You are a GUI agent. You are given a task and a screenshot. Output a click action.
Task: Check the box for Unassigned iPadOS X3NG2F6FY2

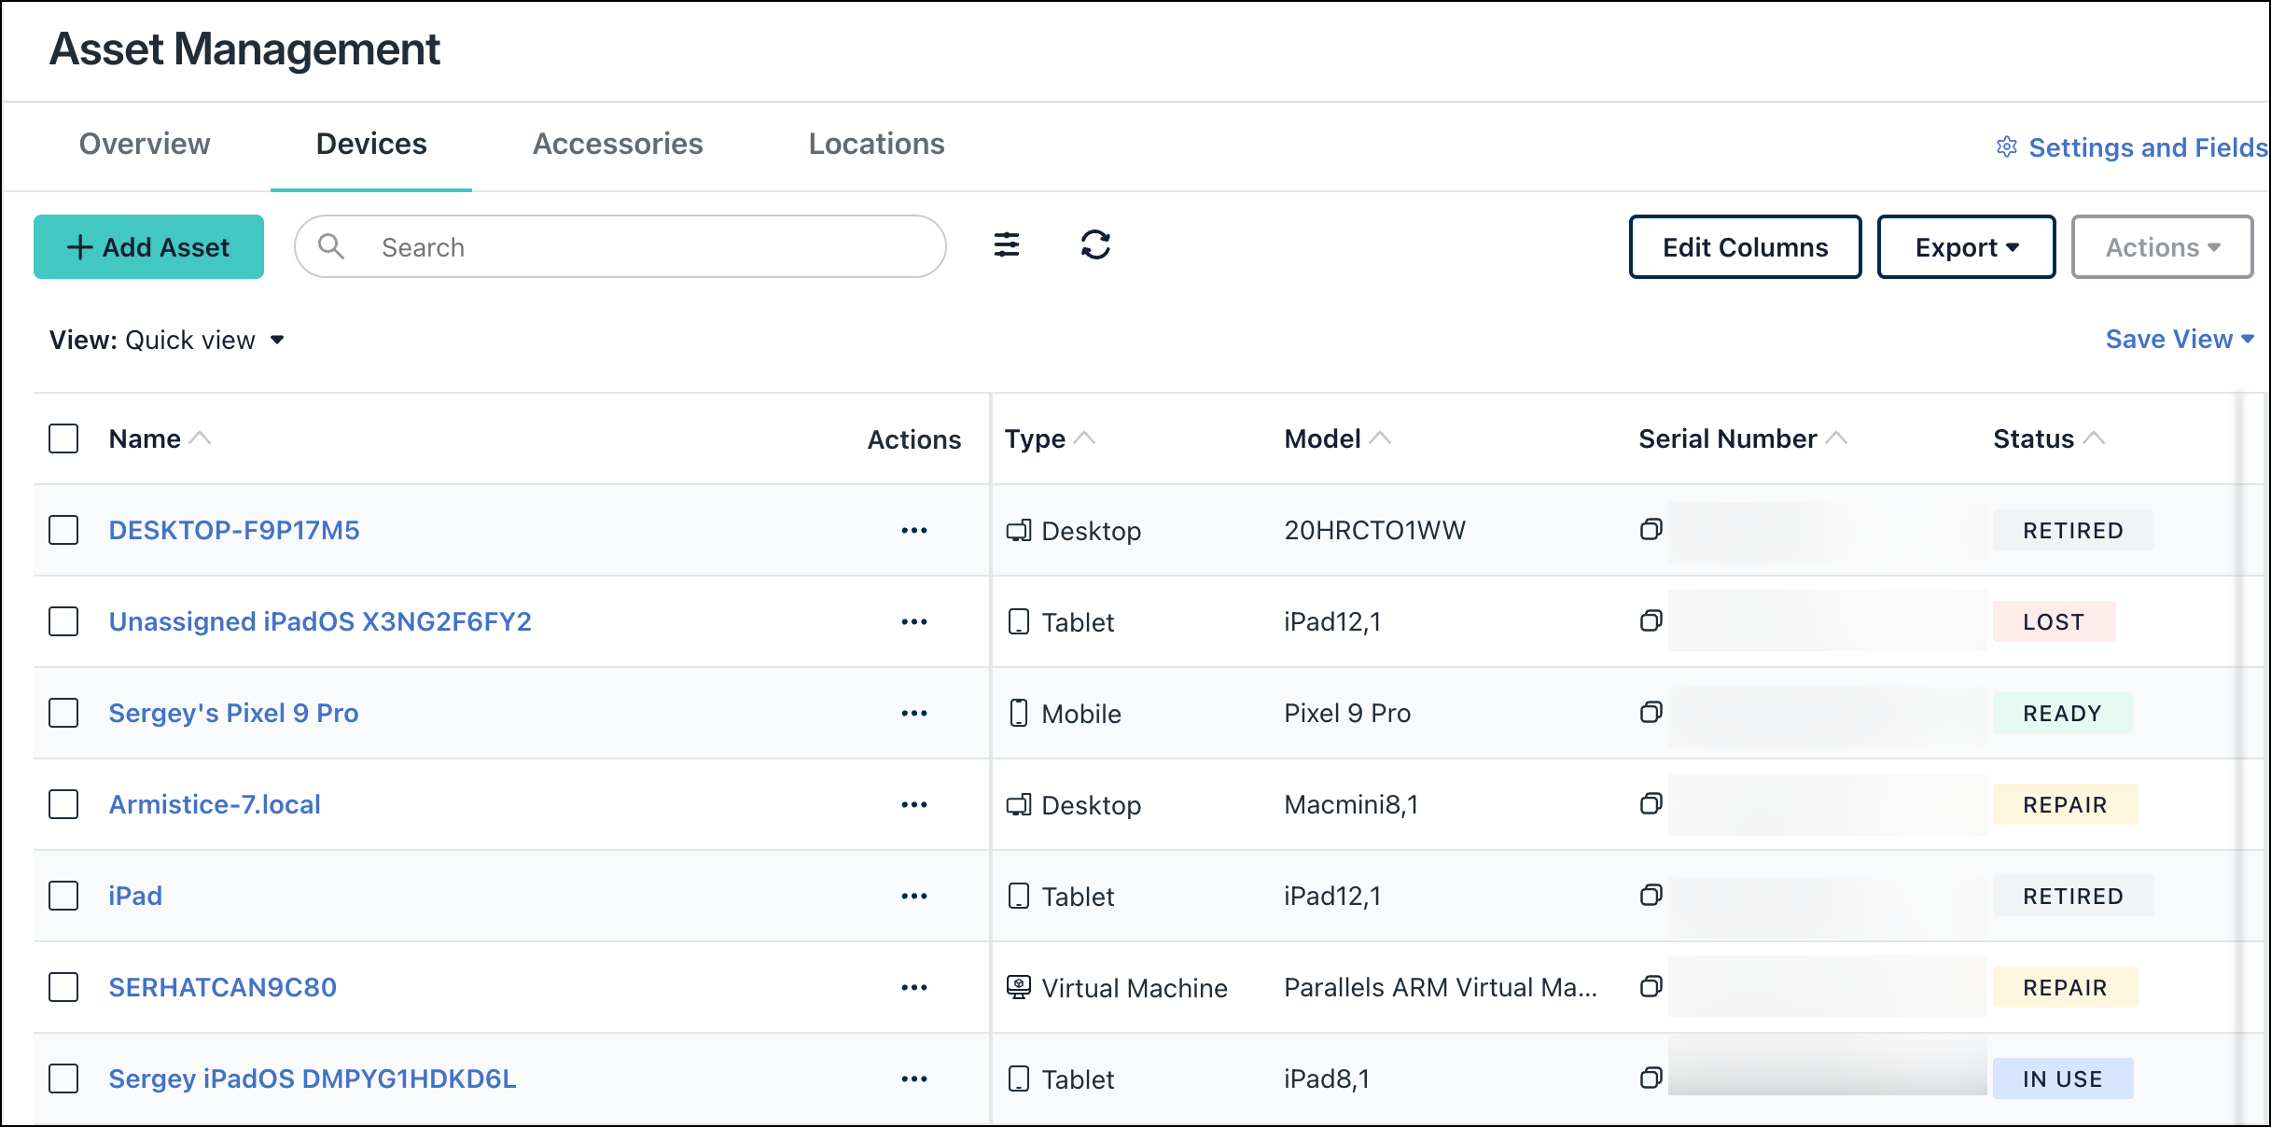pyautogui.click(x=63, y=621)
